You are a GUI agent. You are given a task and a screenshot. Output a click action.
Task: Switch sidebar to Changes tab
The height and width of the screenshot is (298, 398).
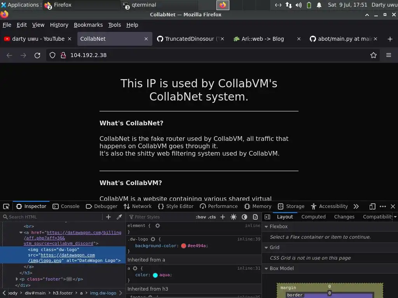pyautogui.click(x=344, y=217)
